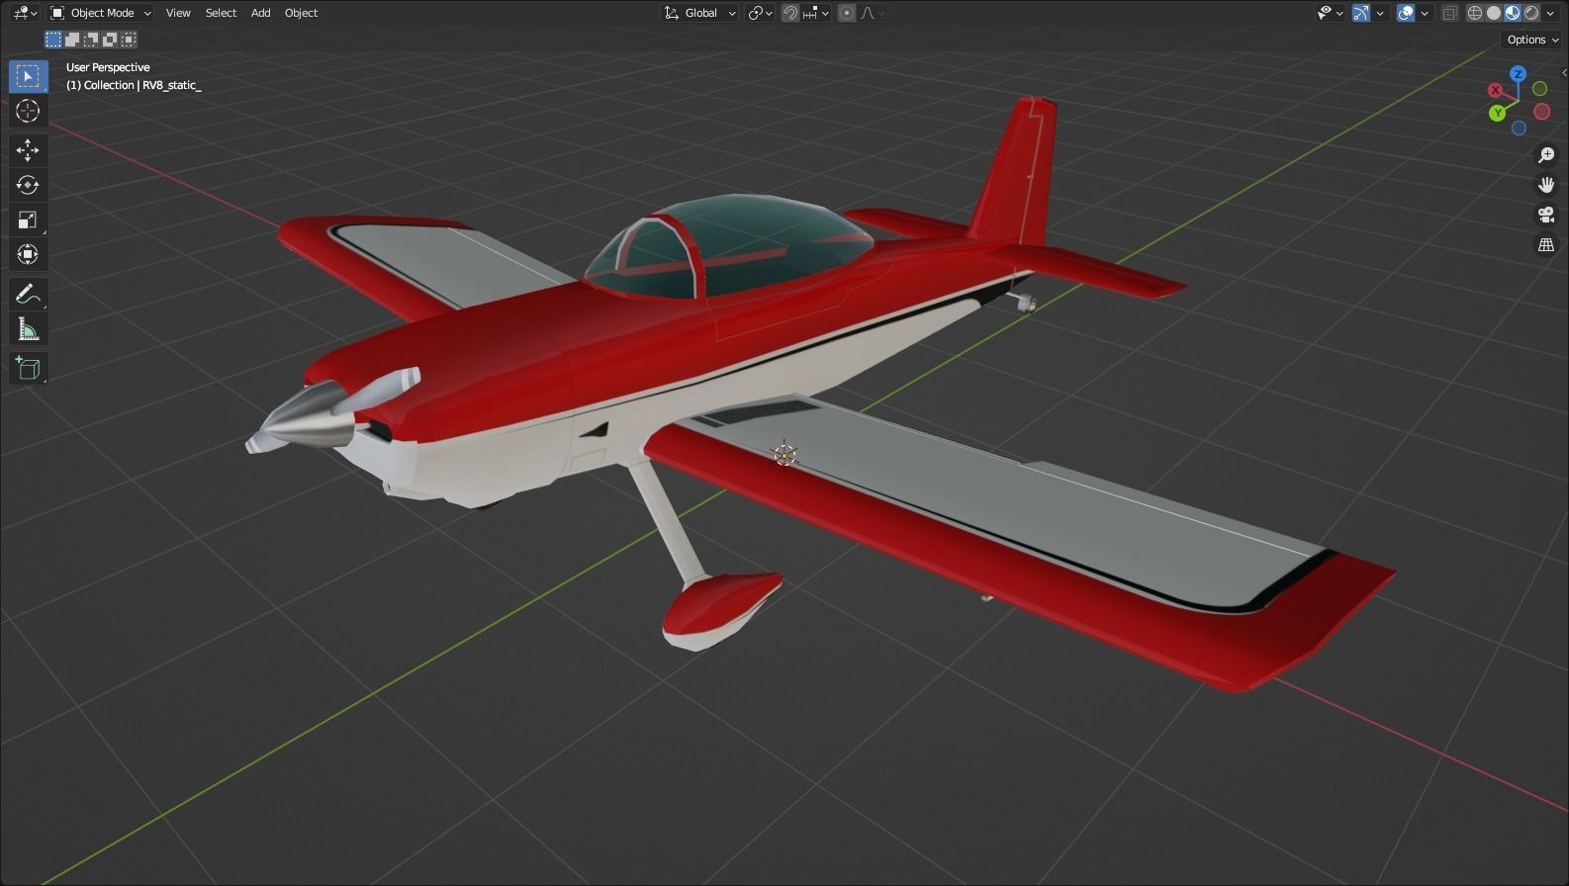Viewport: 1569px width, 886px height.
Task: Set selection mode to Subtract
Action: pyautogui.click(x=91, y=40)
